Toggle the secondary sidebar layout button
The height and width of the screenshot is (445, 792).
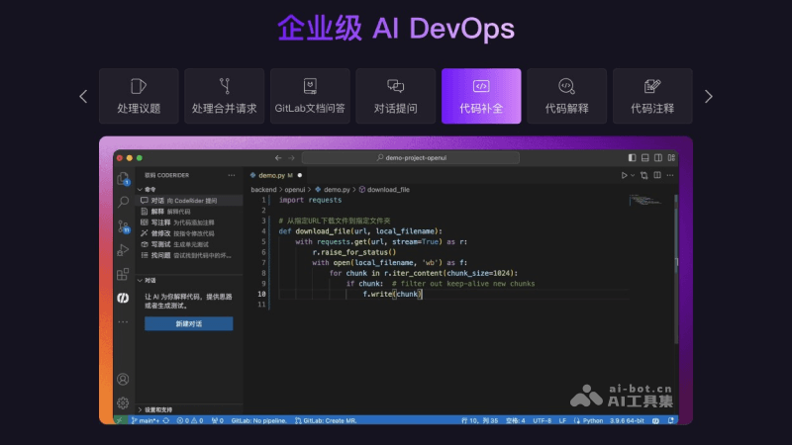pyautogui.click(x=656, y=158)
